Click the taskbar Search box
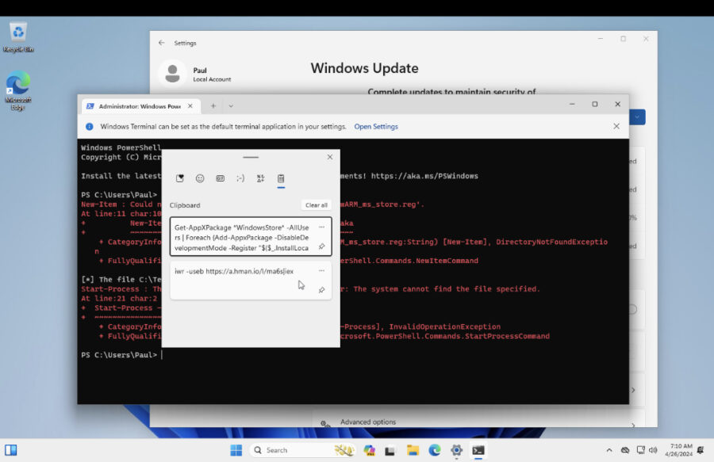This screenshot has height=462, width=714. [290, 450]
